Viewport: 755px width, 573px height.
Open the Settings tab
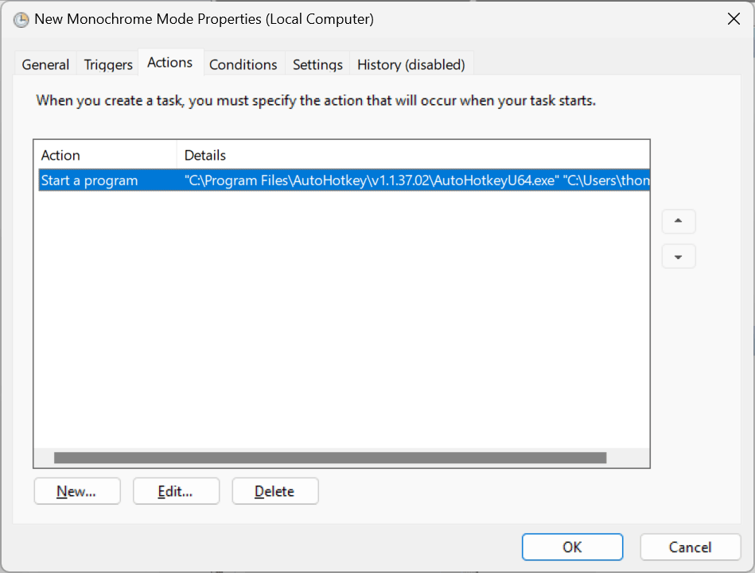pos(317,64)
